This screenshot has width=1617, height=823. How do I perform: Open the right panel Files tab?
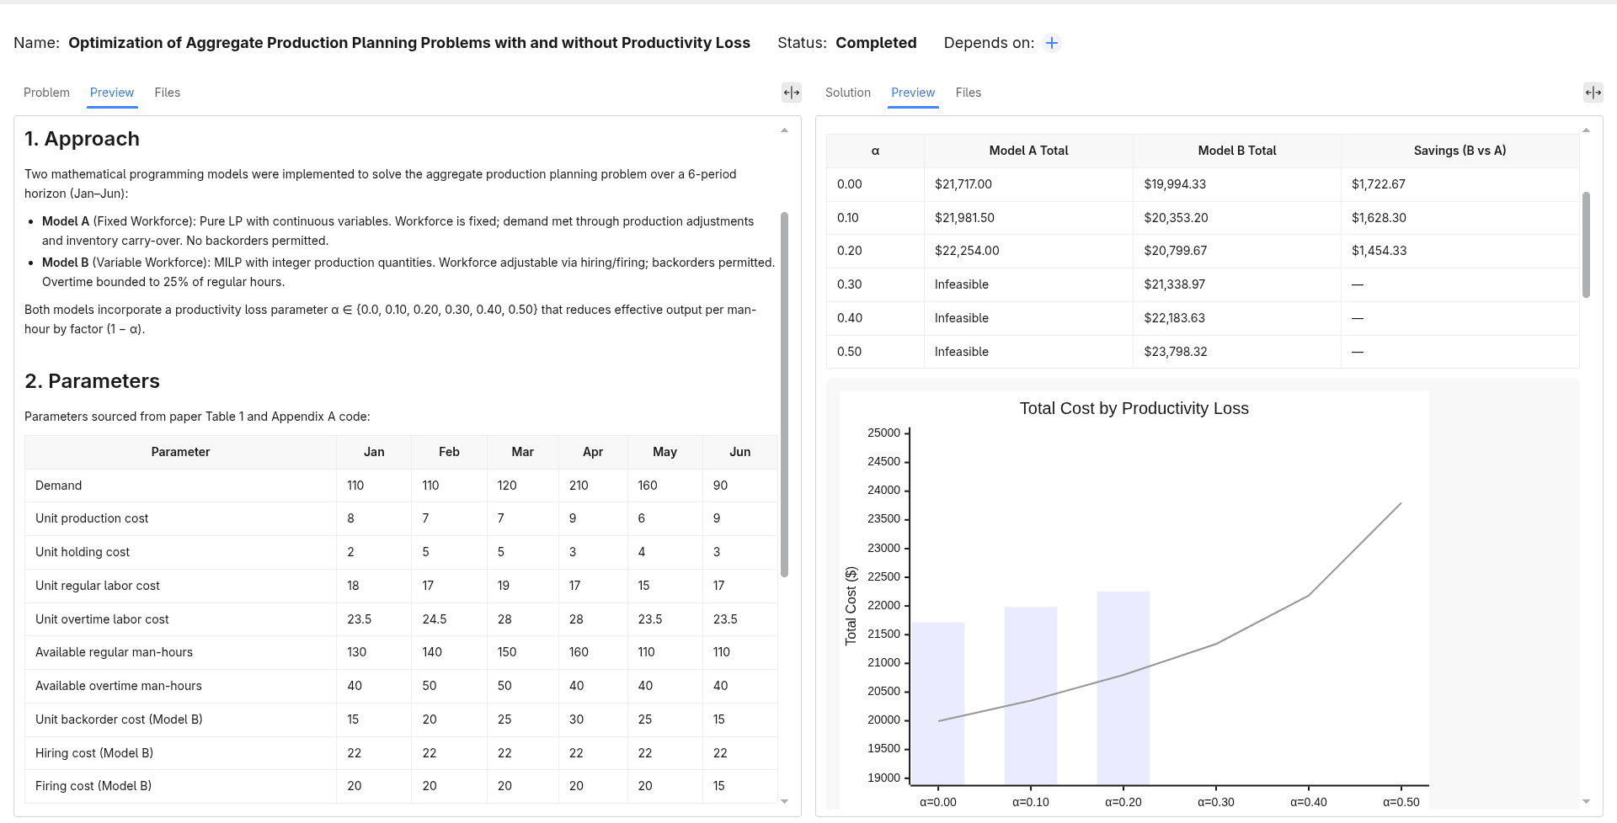tap(969, 93)
